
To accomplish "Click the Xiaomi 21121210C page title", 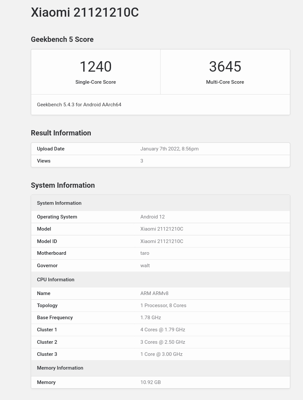I will (85, 12).
